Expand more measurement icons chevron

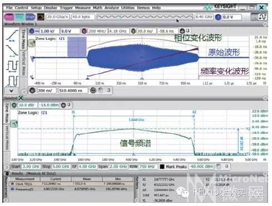pyautogui.click(x=12, y=91)
